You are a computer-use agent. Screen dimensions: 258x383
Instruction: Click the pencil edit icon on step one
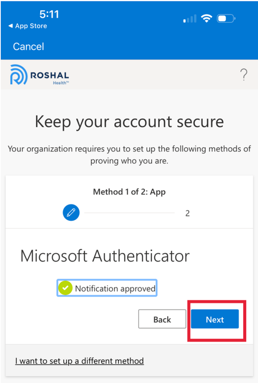click(71, 212)
